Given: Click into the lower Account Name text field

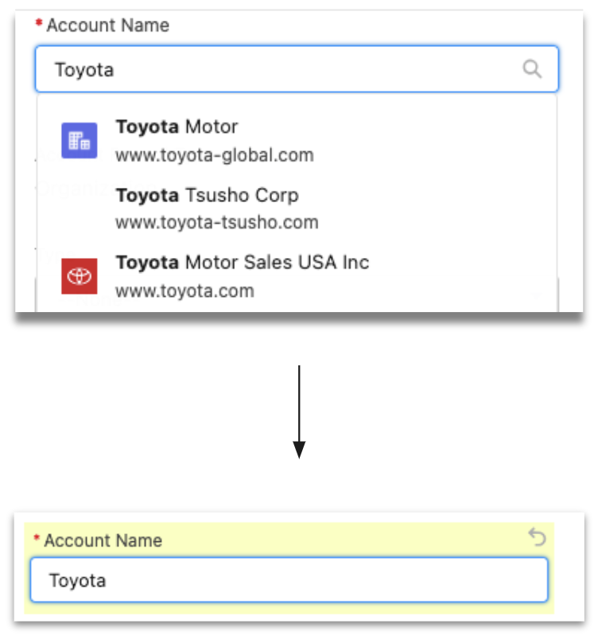Looking at the screenshot, I should pos(288,580).
